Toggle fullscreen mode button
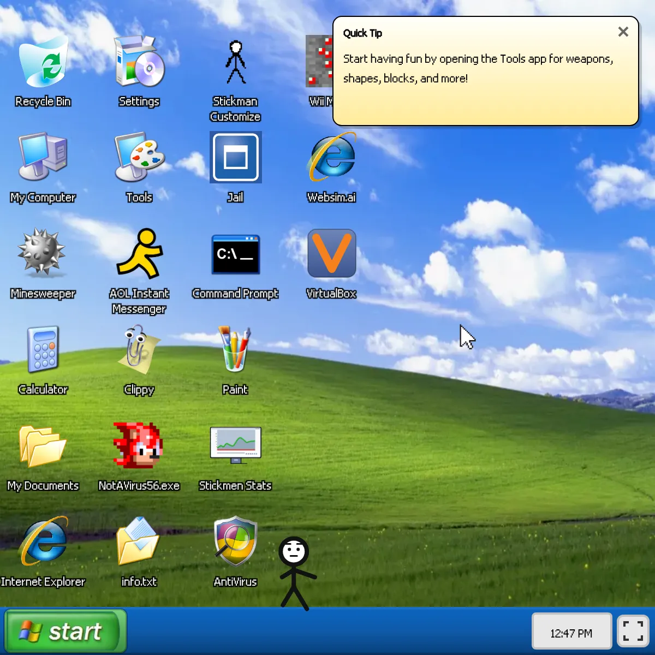This screenshot has width=655, height=655. (x=633, y=631)
